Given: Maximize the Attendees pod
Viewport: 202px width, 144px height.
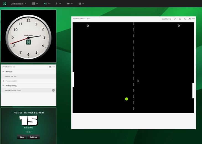Looking at the screenshot, I should 50,67.
